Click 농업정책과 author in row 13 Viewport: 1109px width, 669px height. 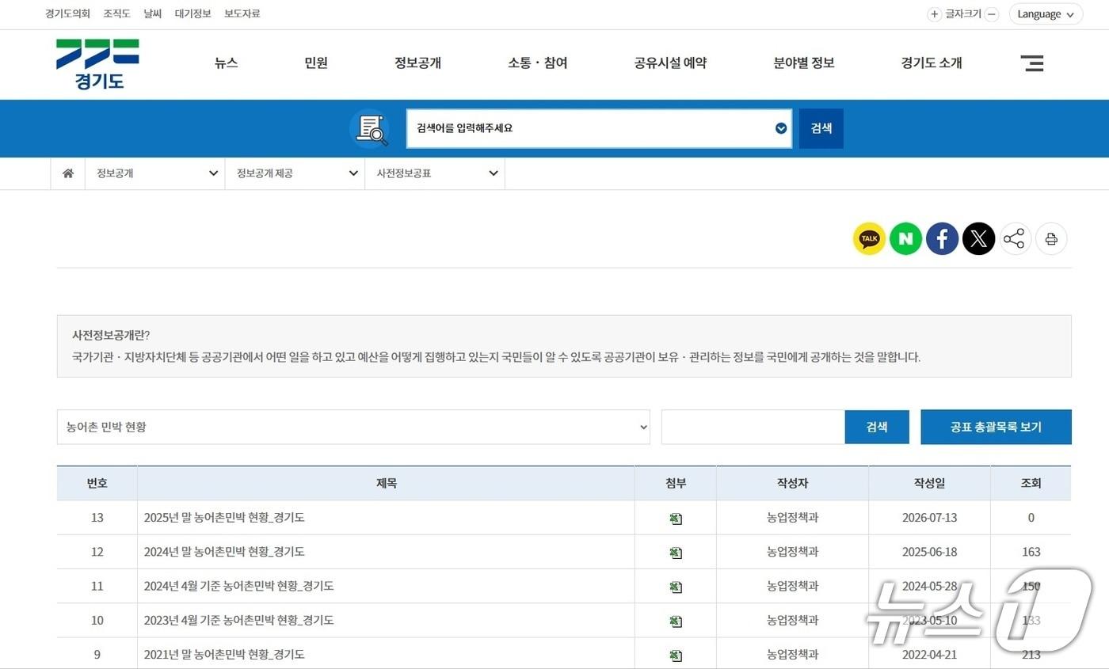click(792, 518)
